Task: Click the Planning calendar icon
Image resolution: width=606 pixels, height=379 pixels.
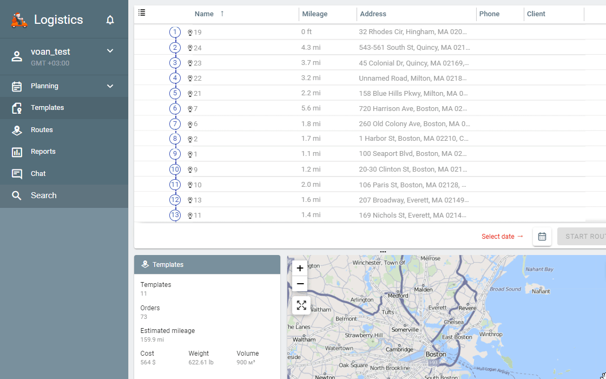Action: 17,86
